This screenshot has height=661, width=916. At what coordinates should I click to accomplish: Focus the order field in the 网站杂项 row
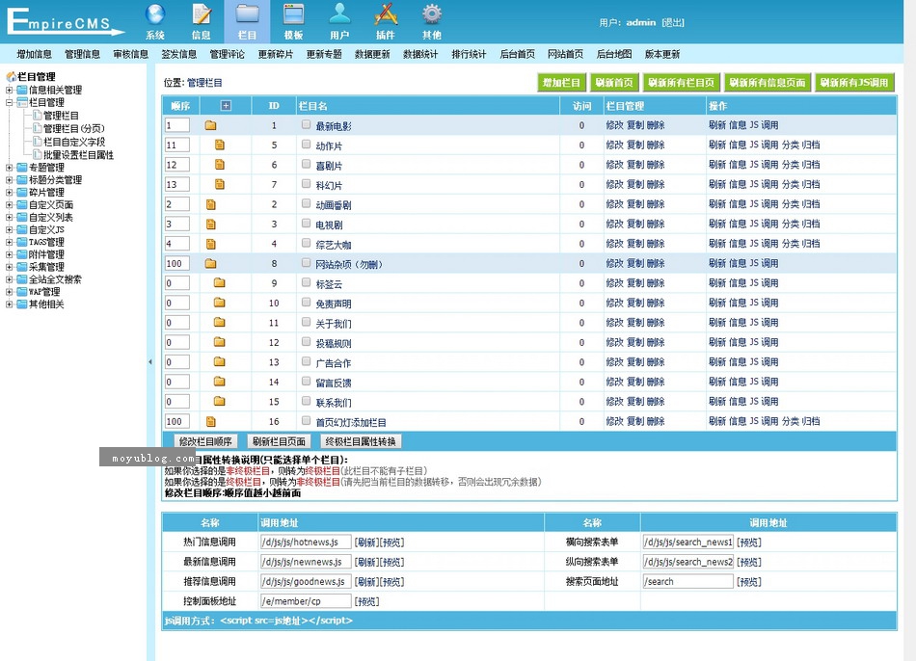(x=177, y=263)
